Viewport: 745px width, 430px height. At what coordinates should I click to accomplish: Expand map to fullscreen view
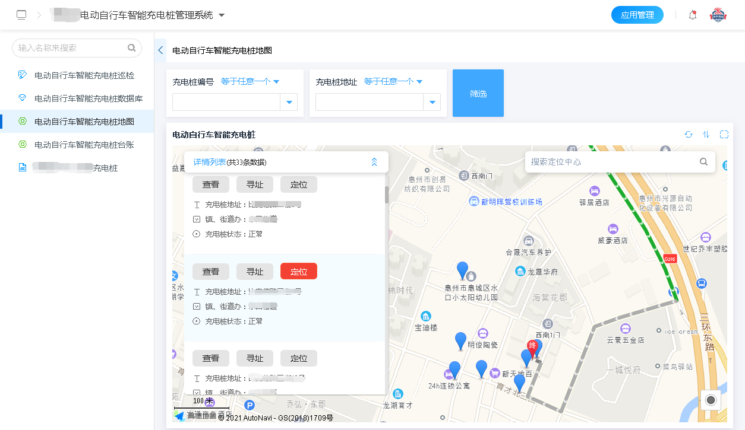(x=724, y=135)
